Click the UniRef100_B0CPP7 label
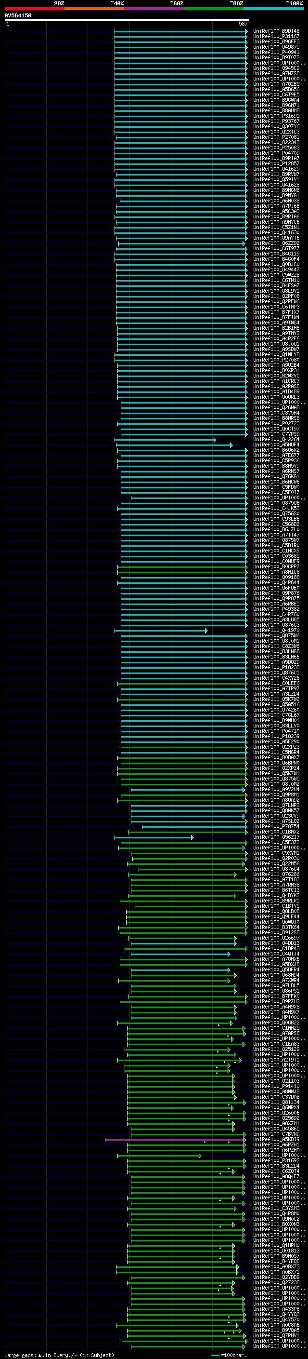Viewport: 308px width, 1359px height. 276,566
